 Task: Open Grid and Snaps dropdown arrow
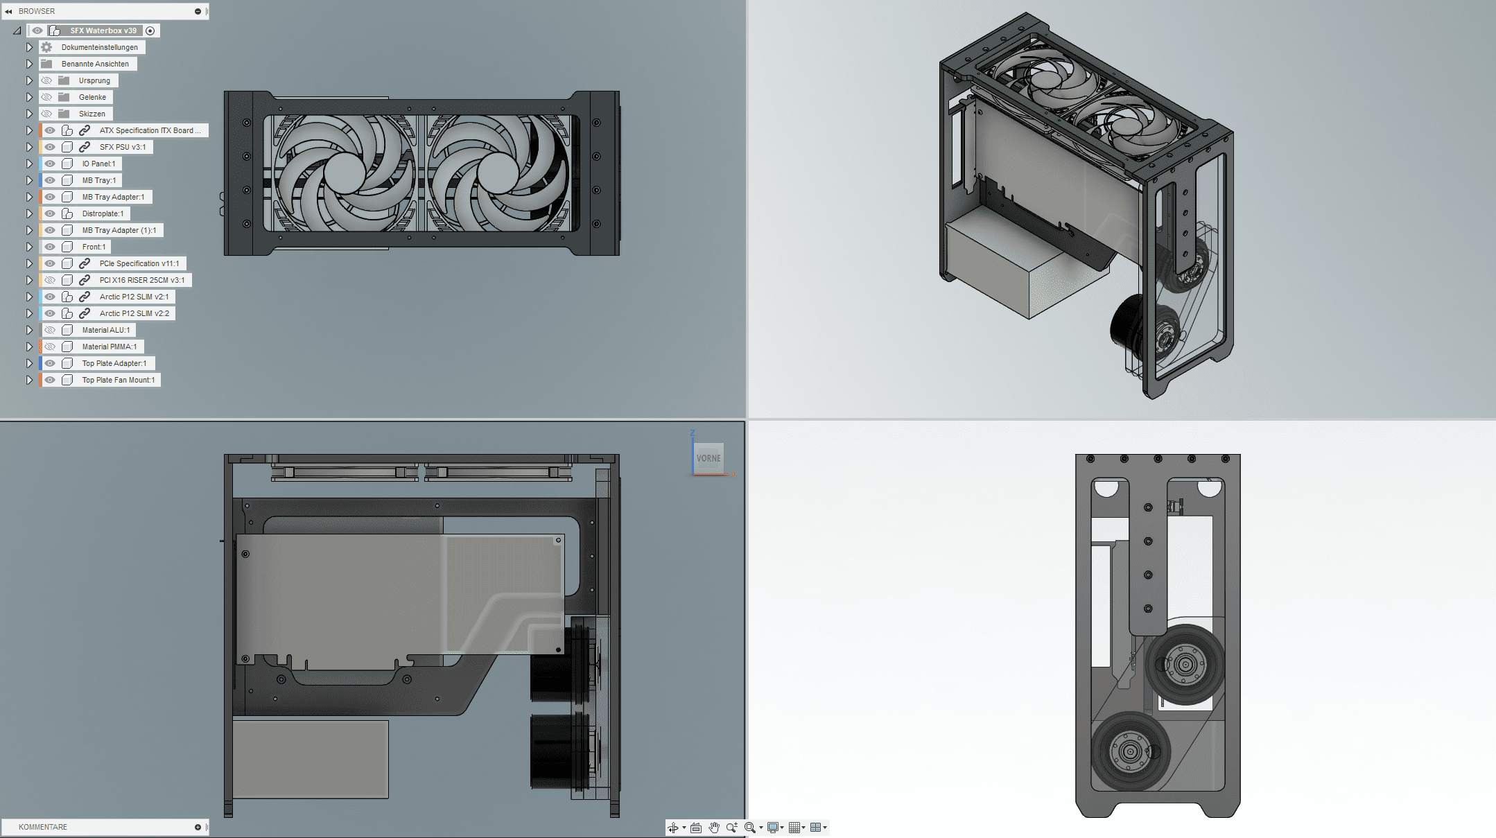tap(803, 828)
